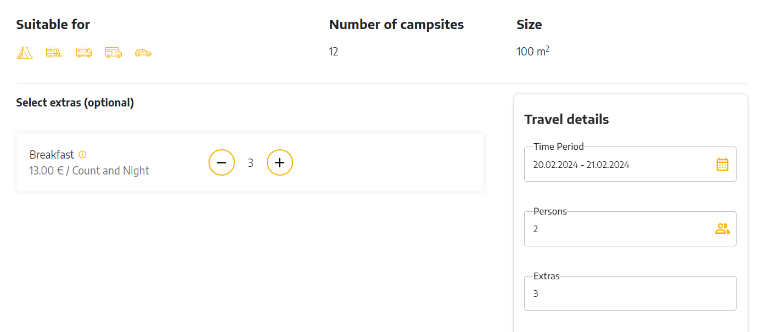Click the Select extras (optional) heading
Screen dimensions: 781x332
[75, 103]
